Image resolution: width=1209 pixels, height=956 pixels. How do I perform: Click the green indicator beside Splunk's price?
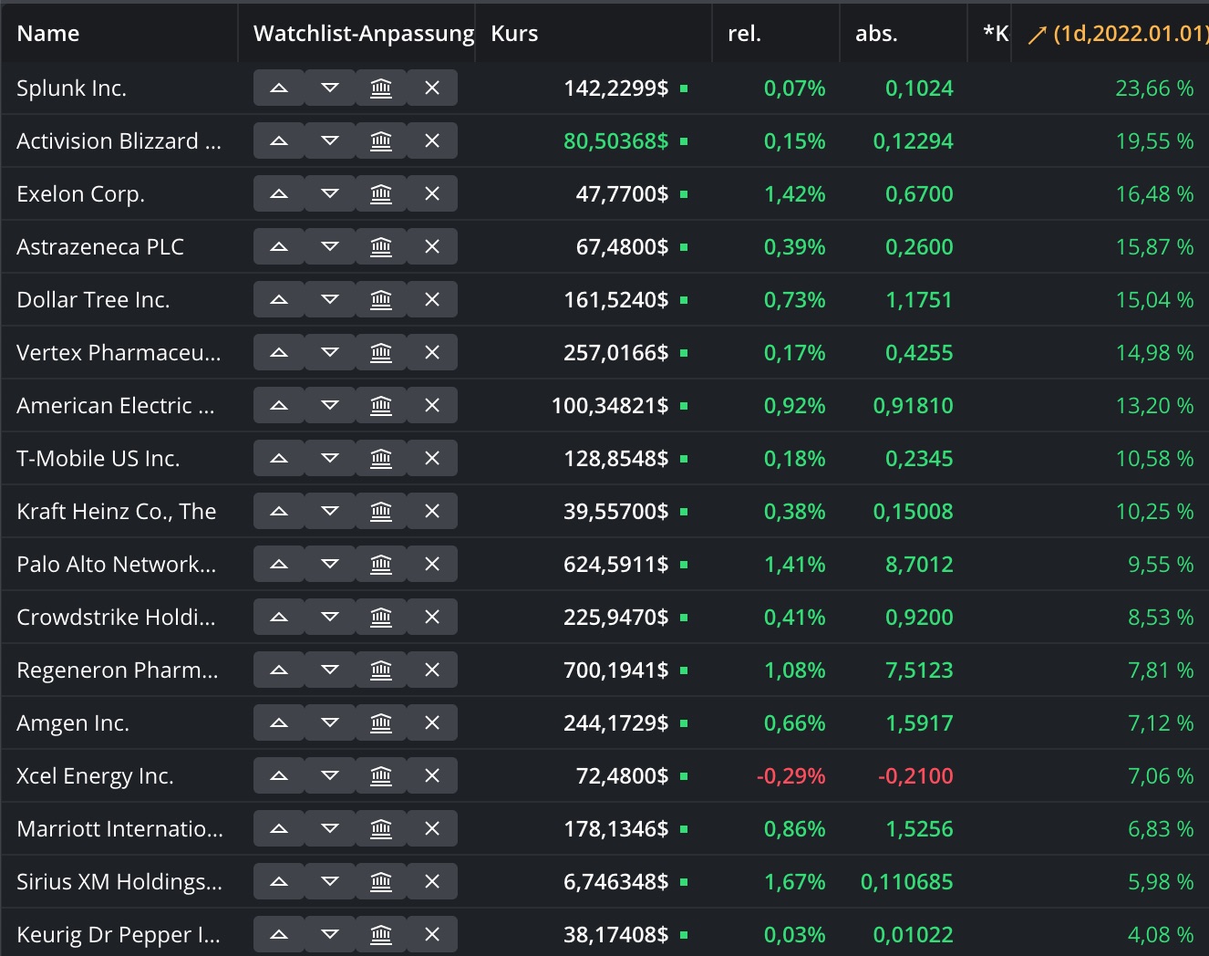coord(684,88)
